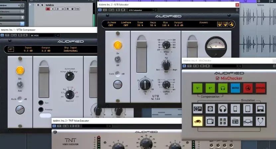Open MixChecker window preset dropdown field
The image size is (276, 149).
click(x=225, y=66)
